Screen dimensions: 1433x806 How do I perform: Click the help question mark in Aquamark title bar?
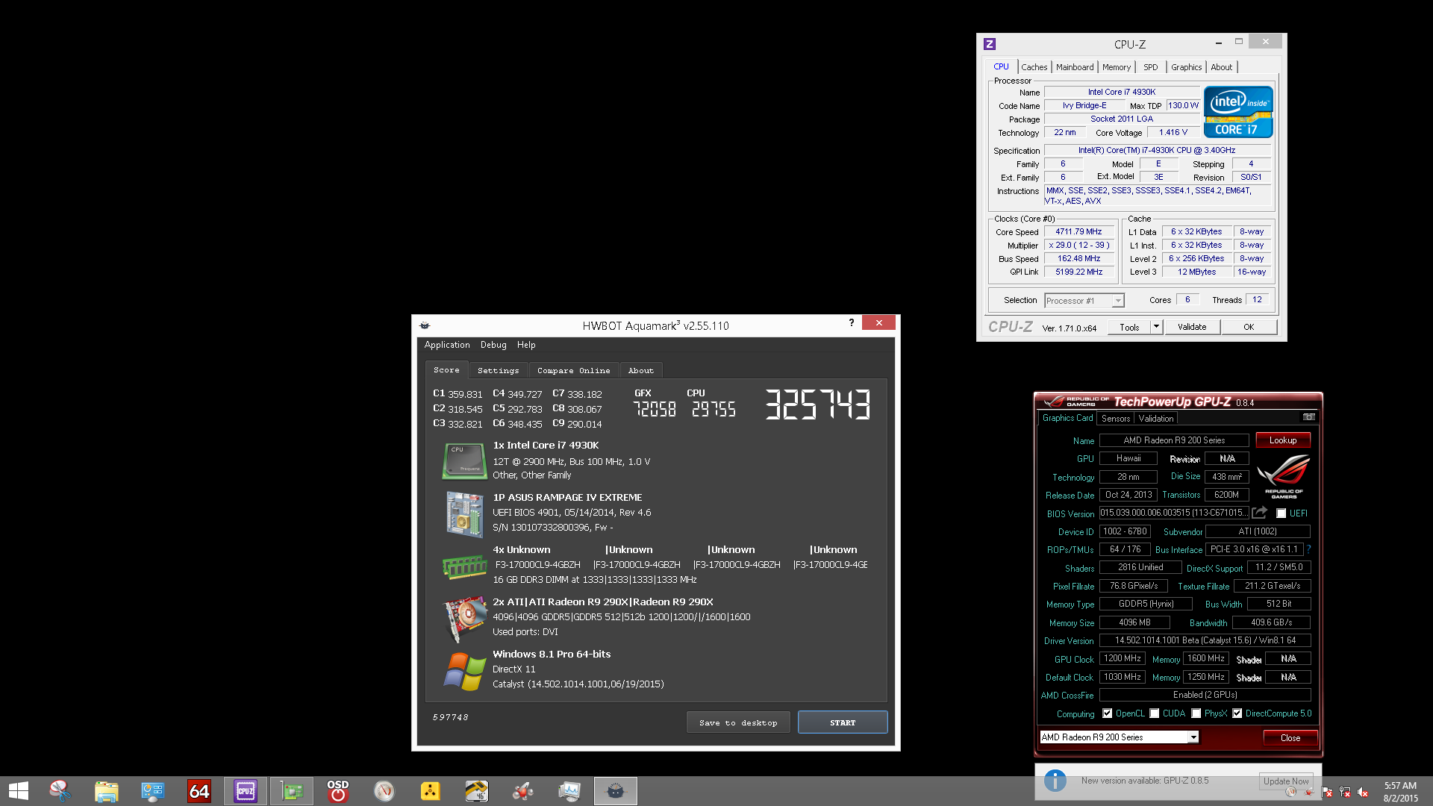[851, 322]
